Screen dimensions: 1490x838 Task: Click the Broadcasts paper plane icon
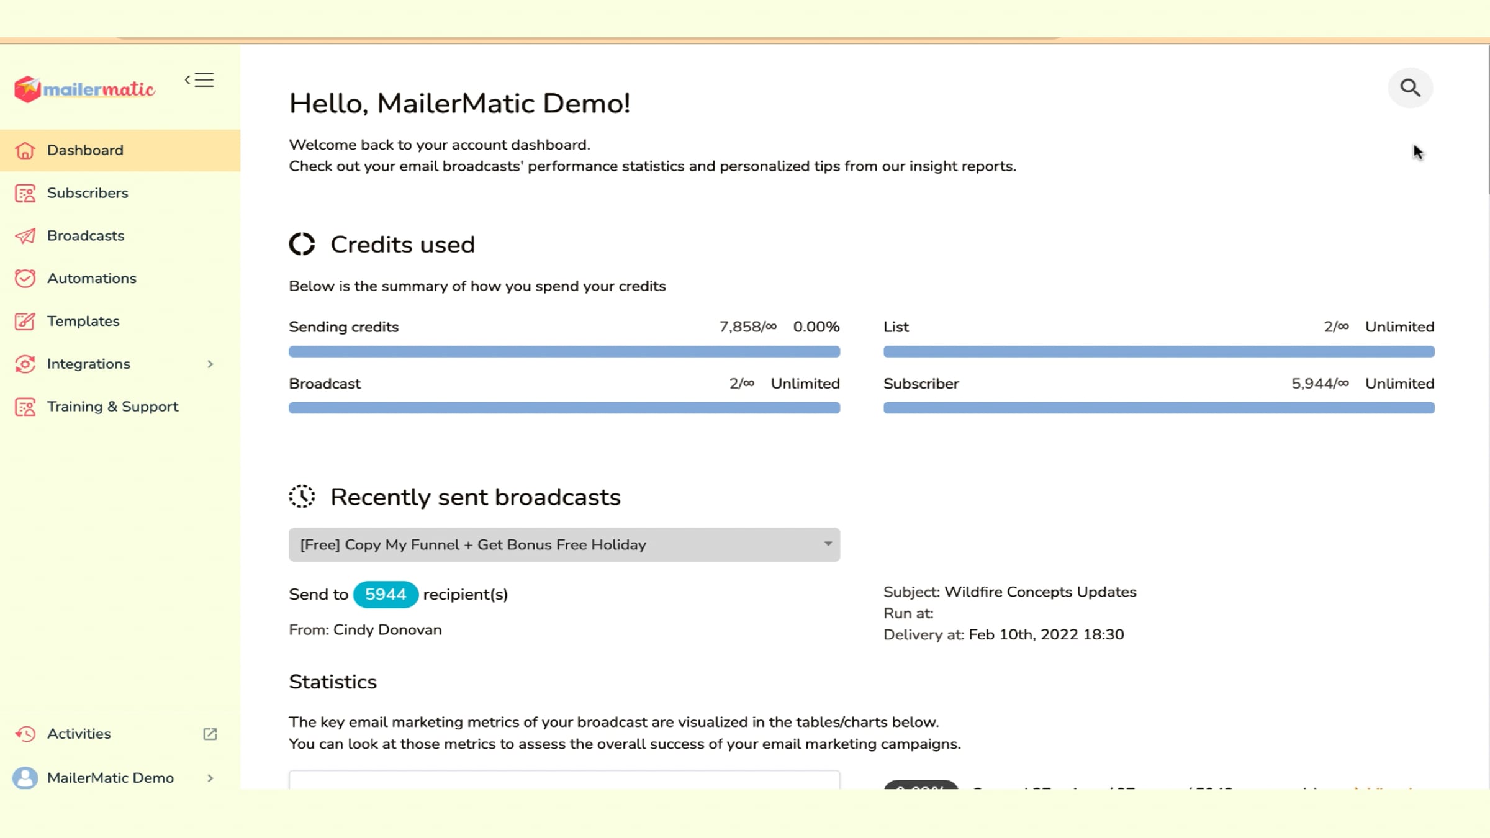[25, 236]
